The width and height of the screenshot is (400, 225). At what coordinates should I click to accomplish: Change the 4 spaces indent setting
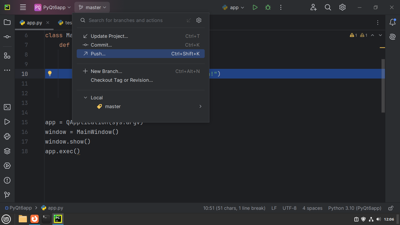pos(312,208)
